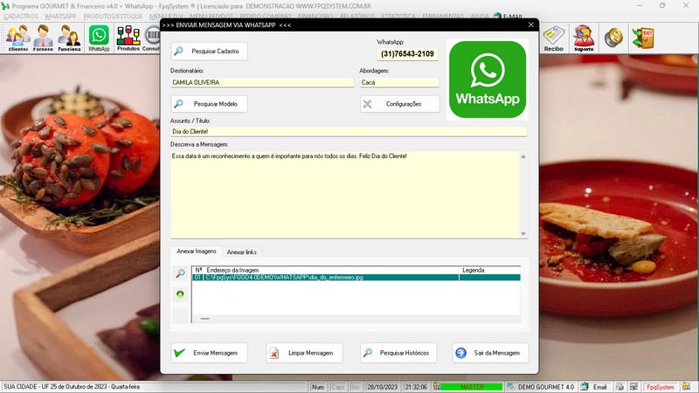Click the Limpar Mensagem button

coord(304,353)
